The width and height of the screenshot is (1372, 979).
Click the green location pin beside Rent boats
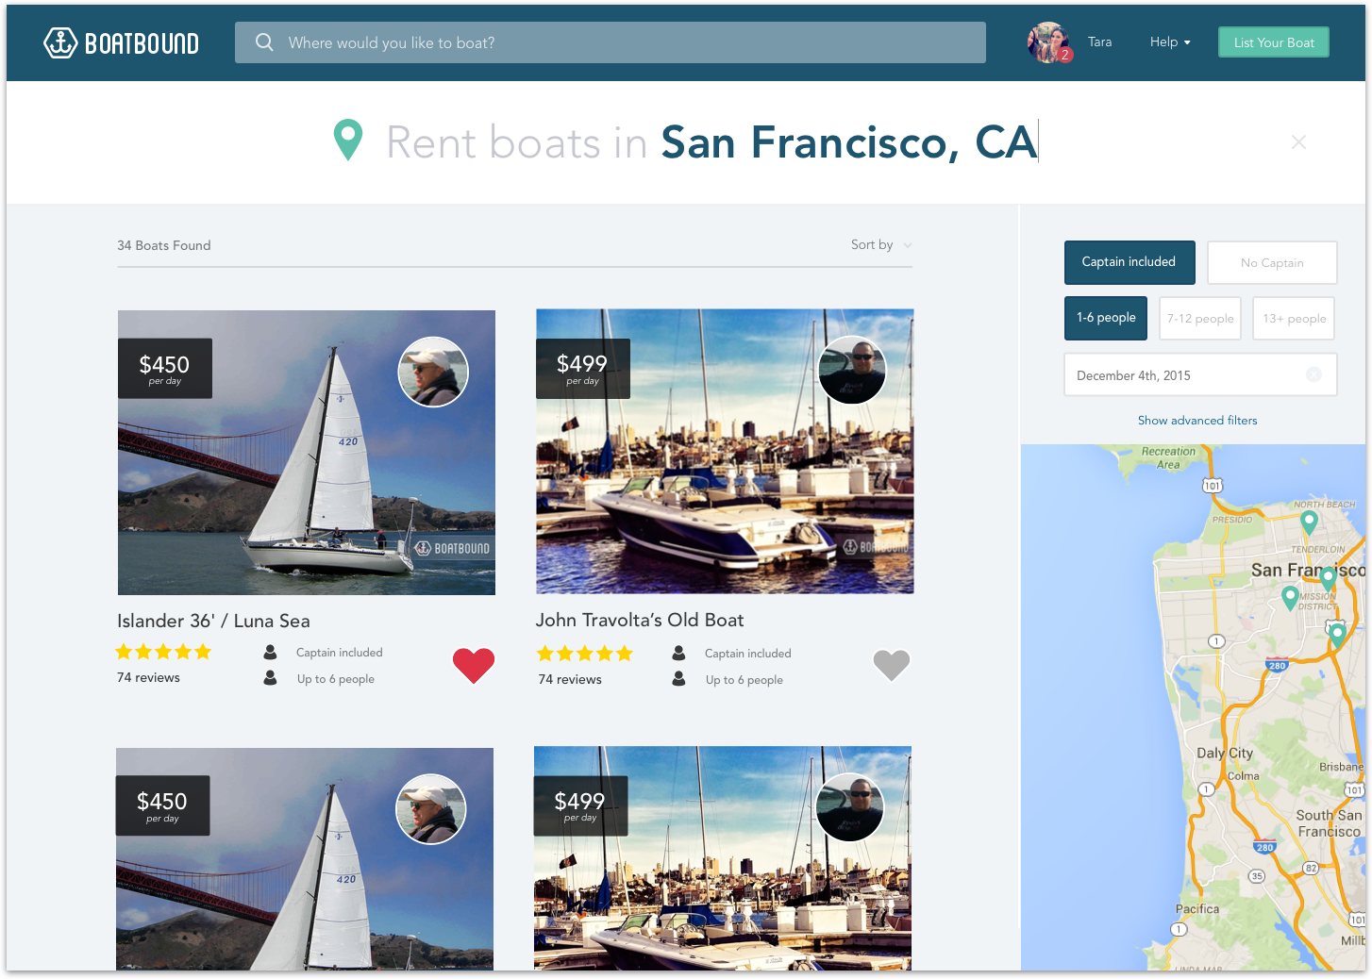coord(348,140)
